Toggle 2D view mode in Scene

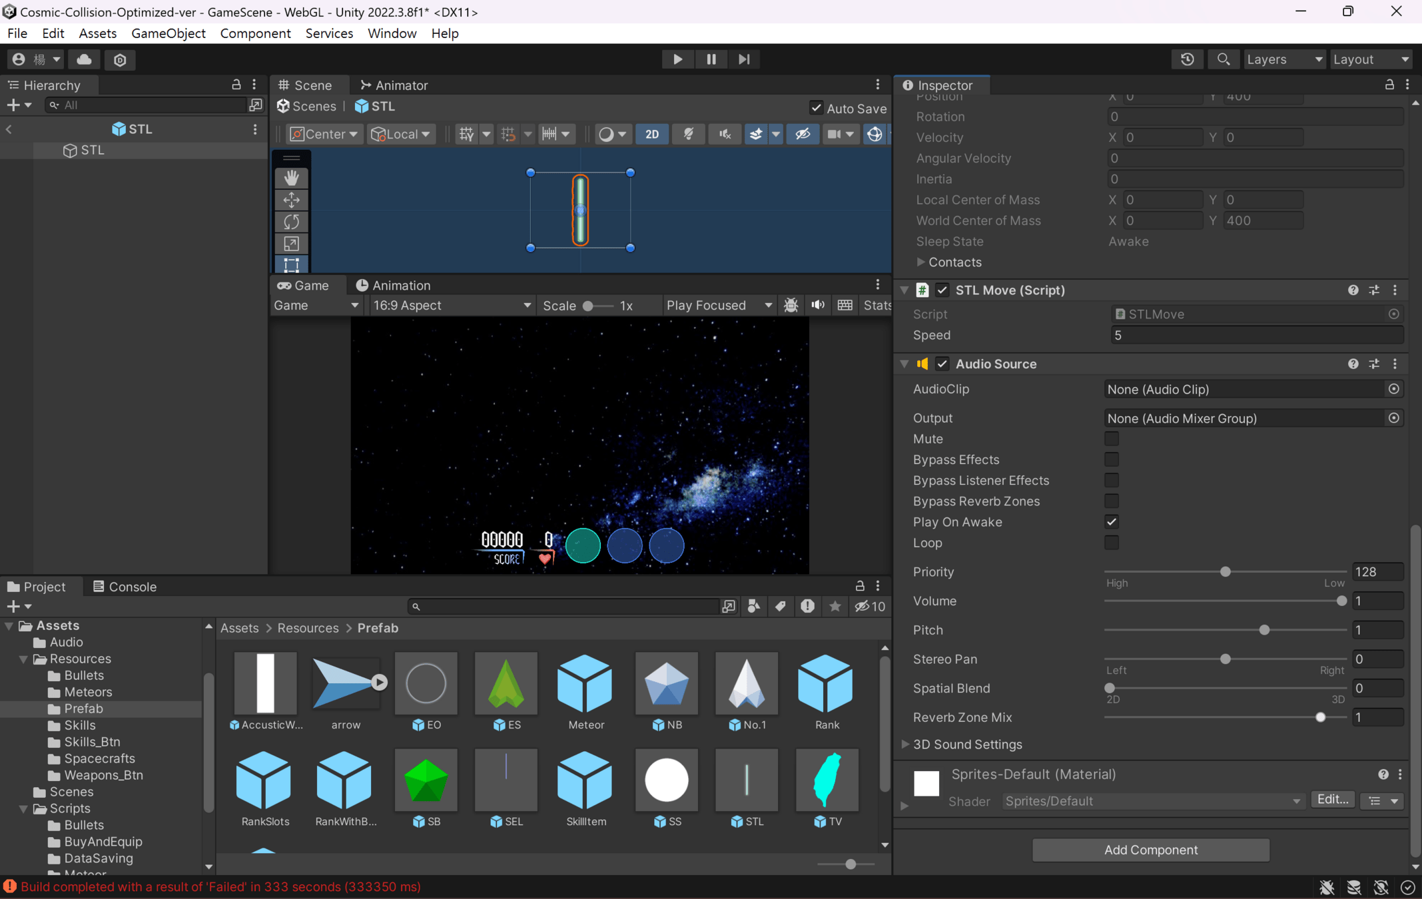tap(651, 134)
